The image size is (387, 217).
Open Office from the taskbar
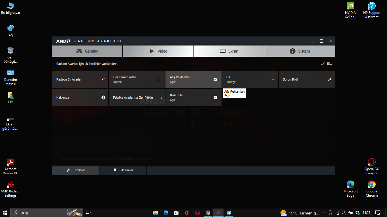[x=187, y=213]
